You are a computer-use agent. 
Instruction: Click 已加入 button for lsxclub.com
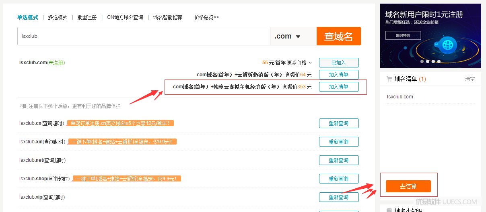tap(339, 63)
